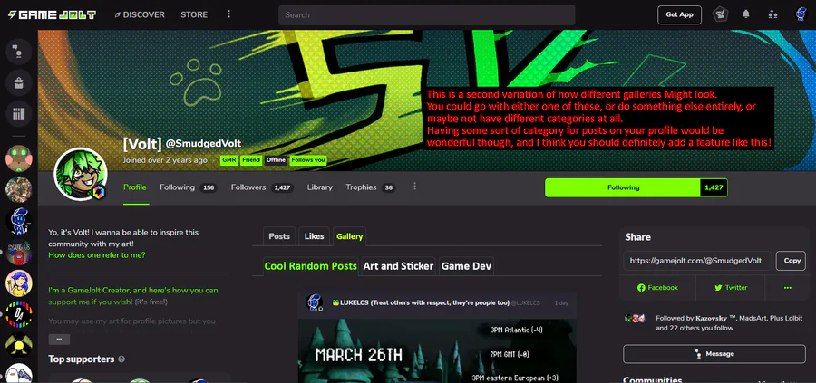Expand the bio with the ellipsis button
The image size is (816, 383).
point(59,339)
